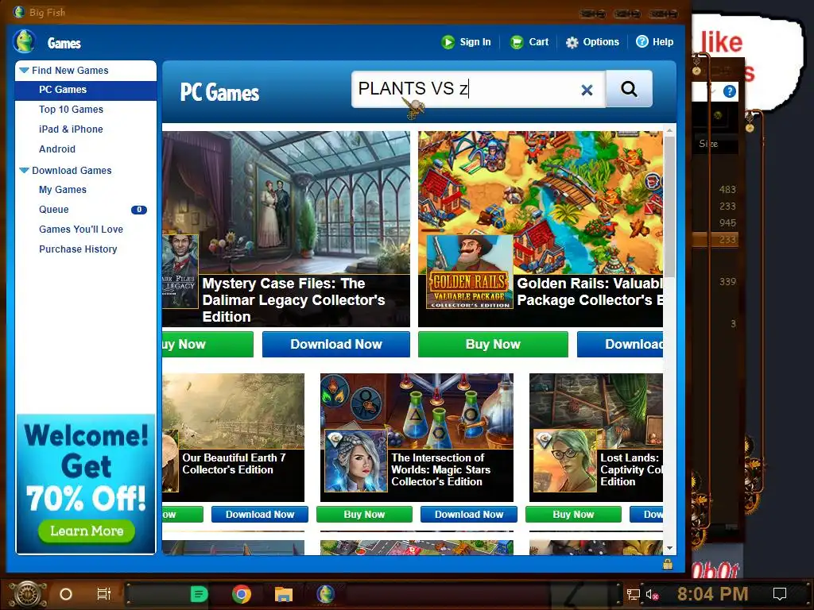Click the magnifier search button
Screen dimensions: 814x610
(x=629, y=89)
